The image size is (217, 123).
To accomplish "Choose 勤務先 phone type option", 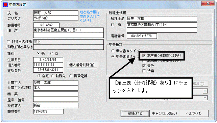I will (52, 76).
